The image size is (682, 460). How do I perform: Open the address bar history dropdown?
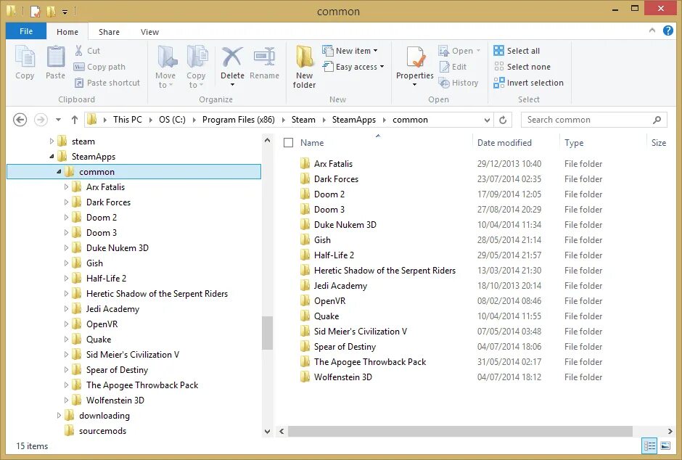[487, 120]
